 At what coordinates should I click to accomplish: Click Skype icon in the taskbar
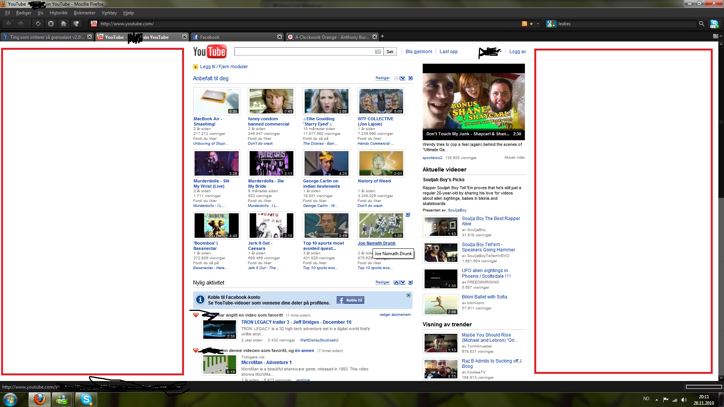(86, 399)
